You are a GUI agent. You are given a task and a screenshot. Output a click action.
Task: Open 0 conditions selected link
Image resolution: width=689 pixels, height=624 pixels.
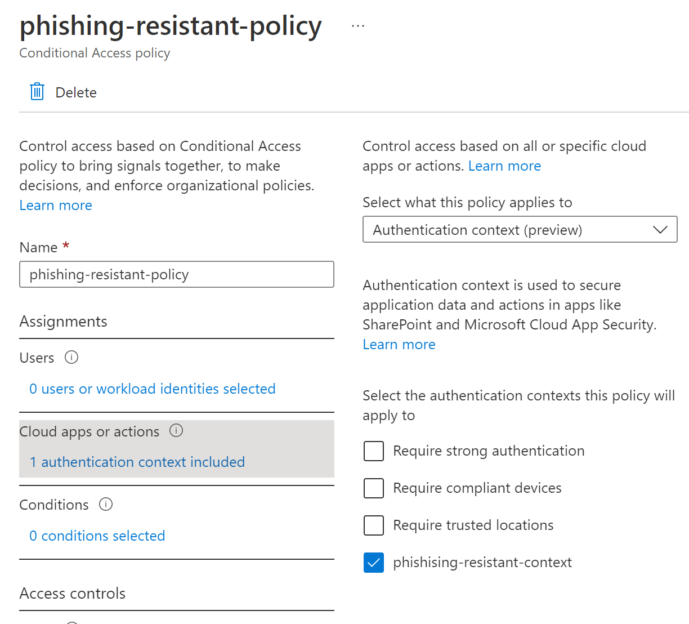pyautogui.click(x=97, y=536)
